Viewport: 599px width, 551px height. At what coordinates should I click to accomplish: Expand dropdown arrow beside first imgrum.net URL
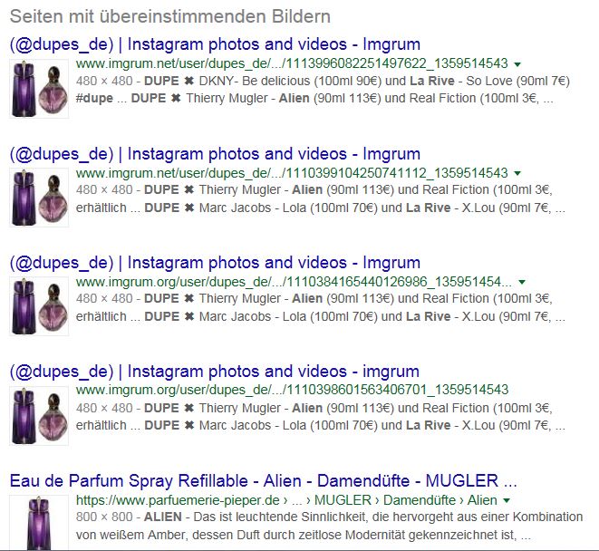click(517, 64)
